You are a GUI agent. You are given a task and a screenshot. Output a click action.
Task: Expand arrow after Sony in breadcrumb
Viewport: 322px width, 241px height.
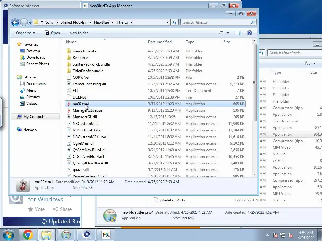[x=57, y=22]
